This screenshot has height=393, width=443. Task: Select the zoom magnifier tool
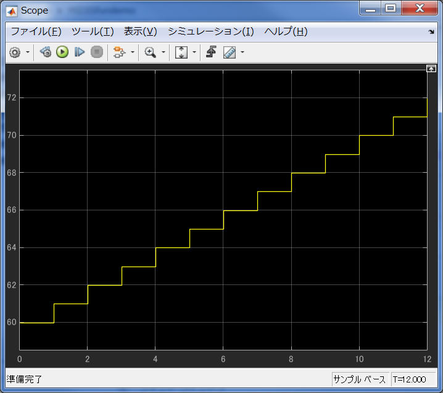tap(150, 52)
